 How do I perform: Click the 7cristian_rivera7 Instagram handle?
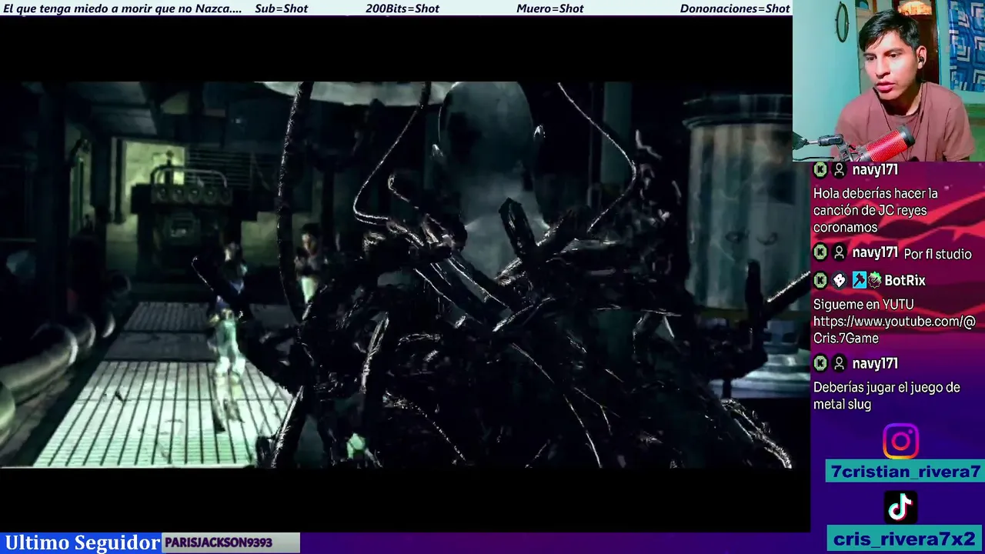(x=906, y=472)
